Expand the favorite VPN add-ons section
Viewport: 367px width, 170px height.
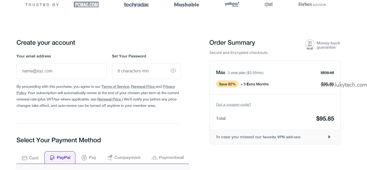pyautogui.click(x=329, y=137)
